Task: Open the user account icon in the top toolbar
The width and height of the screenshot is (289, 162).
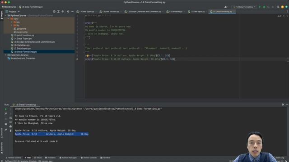Action: pos(226,7)
